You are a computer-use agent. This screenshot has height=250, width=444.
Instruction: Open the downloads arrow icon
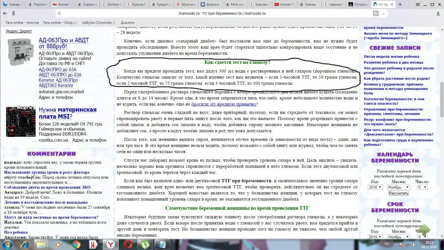pos(438,13)
